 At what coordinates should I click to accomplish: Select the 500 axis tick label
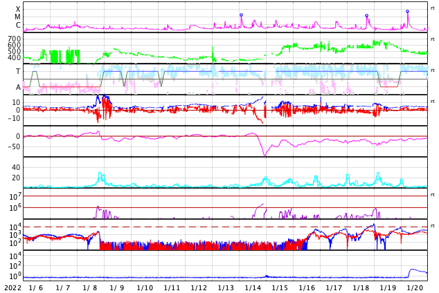point(15,51)
